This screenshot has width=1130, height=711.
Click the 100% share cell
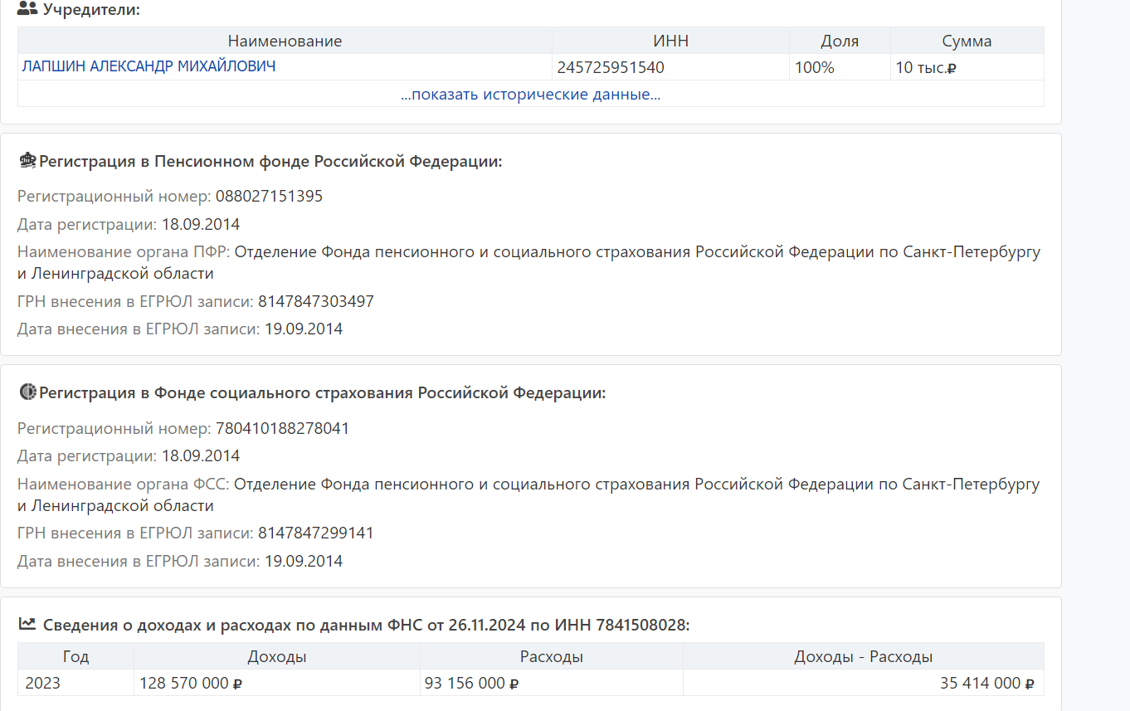[x=840, y=67]
